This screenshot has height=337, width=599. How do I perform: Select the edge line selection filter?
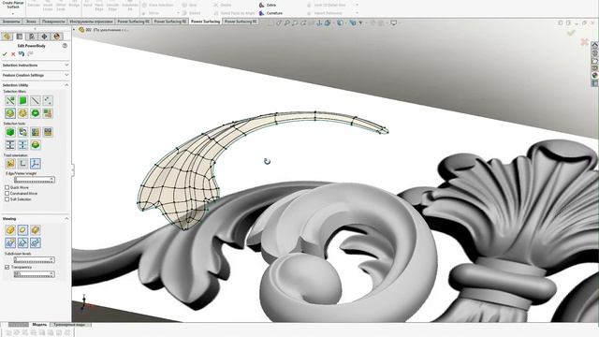(36, 100)
